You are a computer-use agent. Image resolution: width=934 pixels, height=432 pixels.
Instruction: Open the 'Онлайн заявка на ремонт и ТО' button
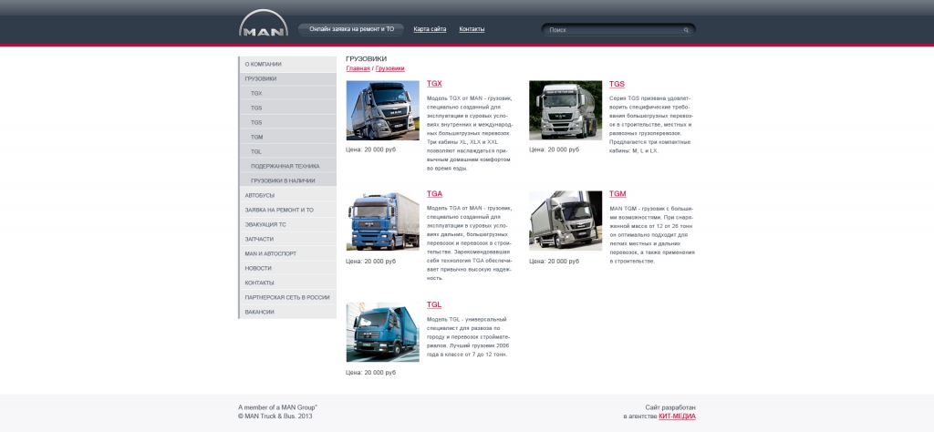tap(351, 29)
